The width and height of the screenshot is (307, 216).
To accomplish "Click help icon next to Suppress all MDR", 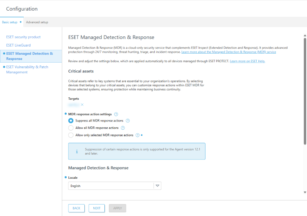I will 128,121.
